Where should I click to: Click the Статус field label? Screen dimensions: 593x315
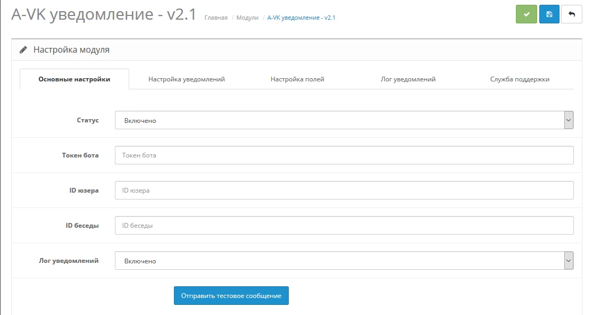pos(88,120)
